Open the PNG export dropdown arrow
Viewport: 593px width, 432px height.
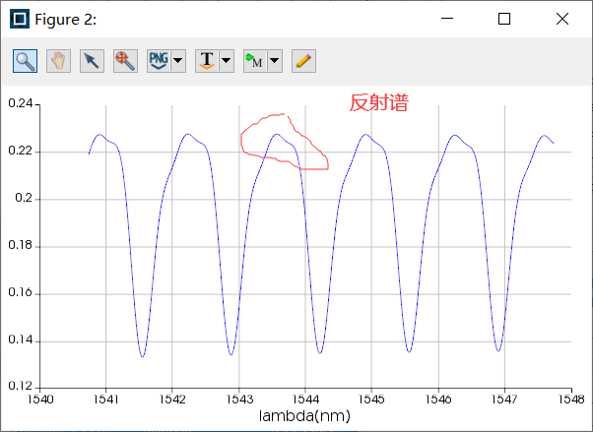[178, 61]
